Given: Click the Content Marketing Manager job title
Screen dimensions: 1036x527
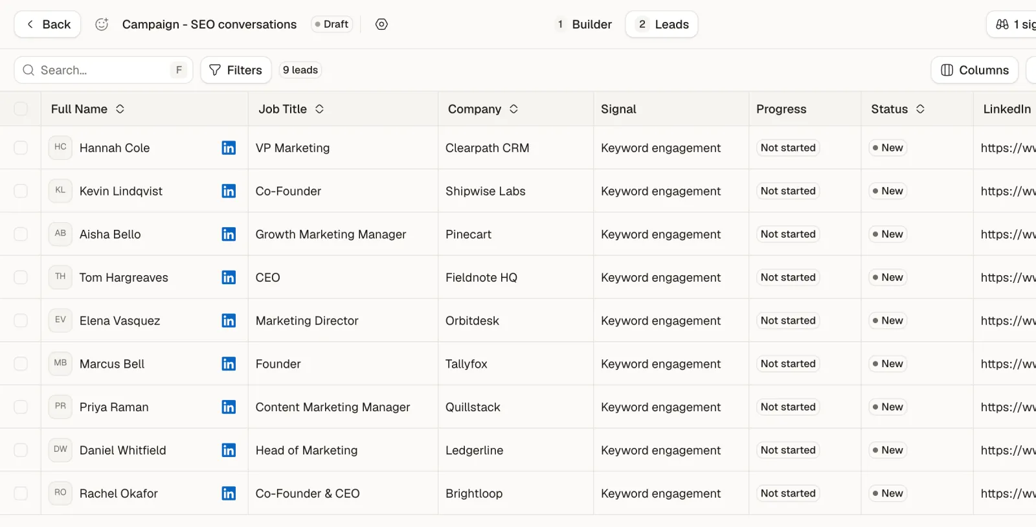Looking at the screenshot, I should [x=333, y=407].
